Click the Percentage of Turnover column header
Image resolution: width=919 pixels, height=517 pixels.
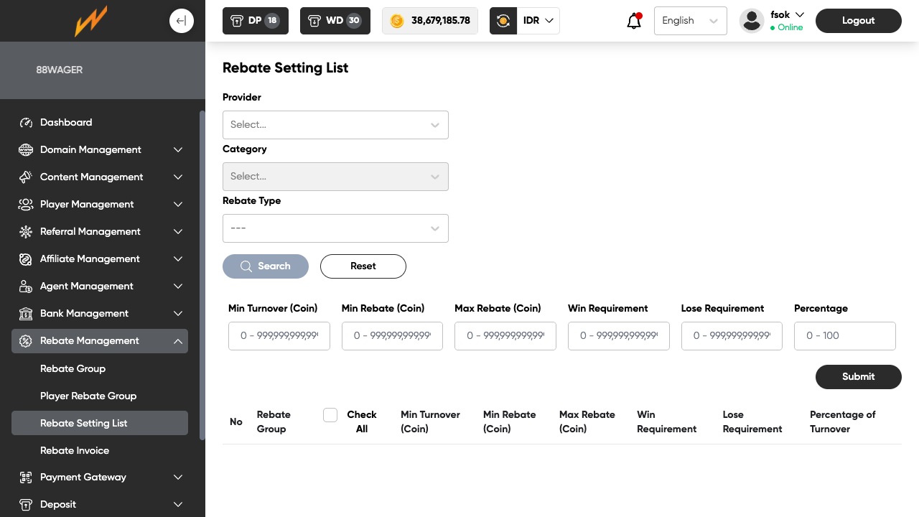[843, 422]
